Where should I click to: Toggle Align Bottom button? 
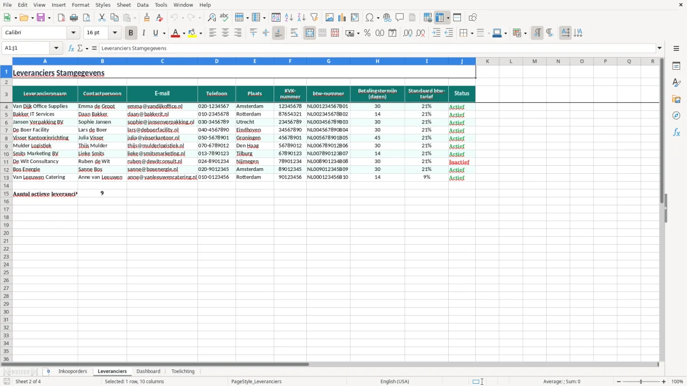278,33
